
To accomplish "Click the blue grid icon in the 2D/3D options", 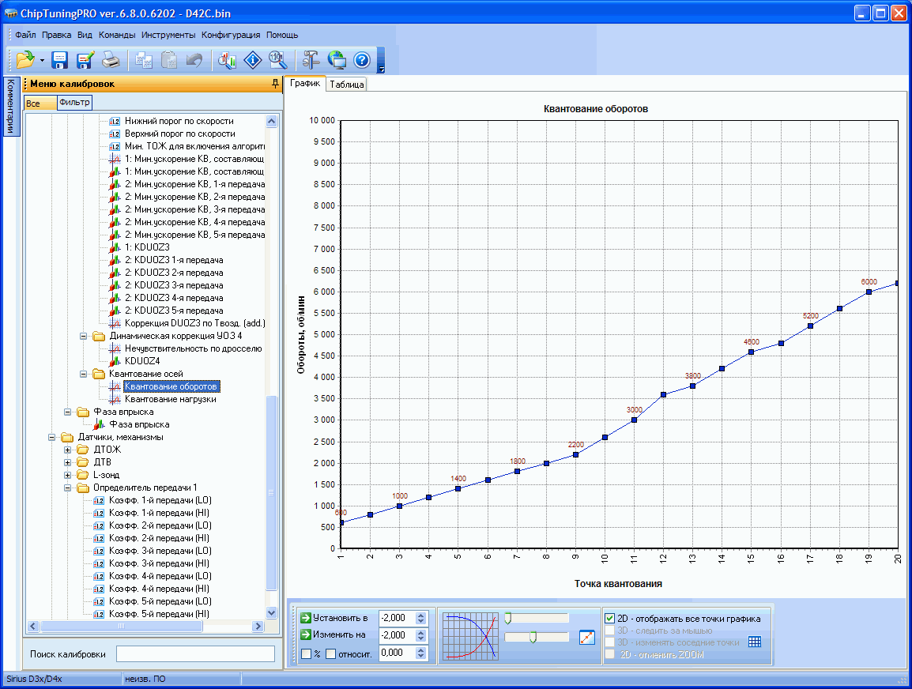I will click(x=754, y=642).
